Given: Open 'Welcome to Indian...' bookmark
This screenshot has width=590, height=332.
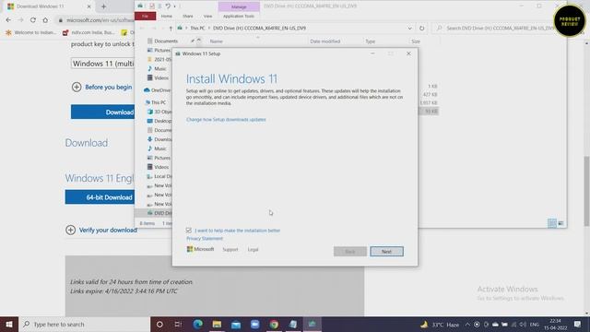Looking at the screenshot, I should (x=30, y=33).
